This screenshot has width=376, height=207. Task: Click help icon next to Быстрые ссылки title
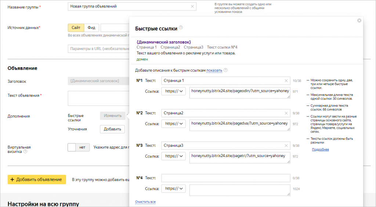(x=181, y=28)
